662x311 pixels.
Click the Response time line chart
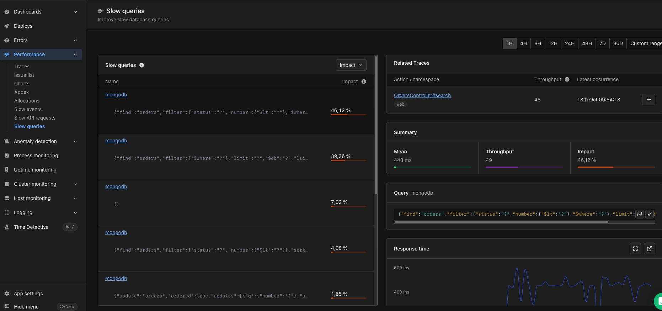pyautogui.click(x=580, y=286)
